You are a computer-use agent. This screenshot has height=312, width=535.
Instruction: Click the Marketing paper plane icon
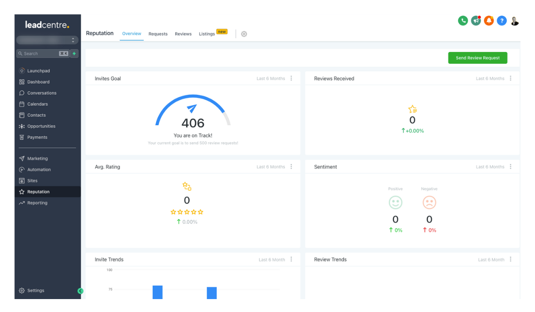click(22, 159)
